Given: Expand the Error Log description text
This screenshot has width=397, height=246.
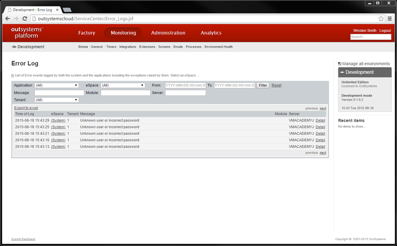Looking at the screenshot, I should (x=13, y=76).
